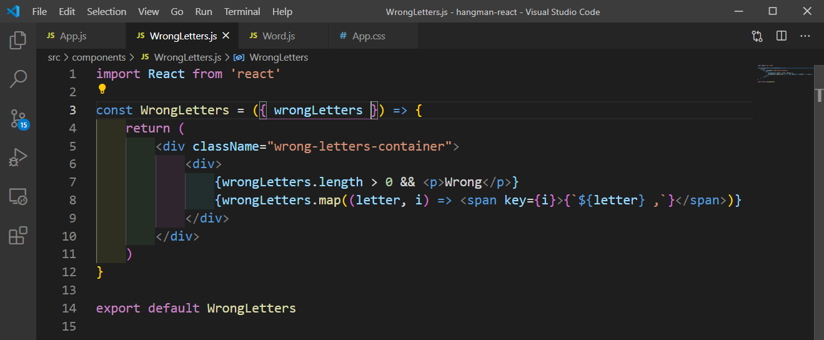Click the WrongLetters symbol breadcrumb
824x340 pixels.
(271, 57)
